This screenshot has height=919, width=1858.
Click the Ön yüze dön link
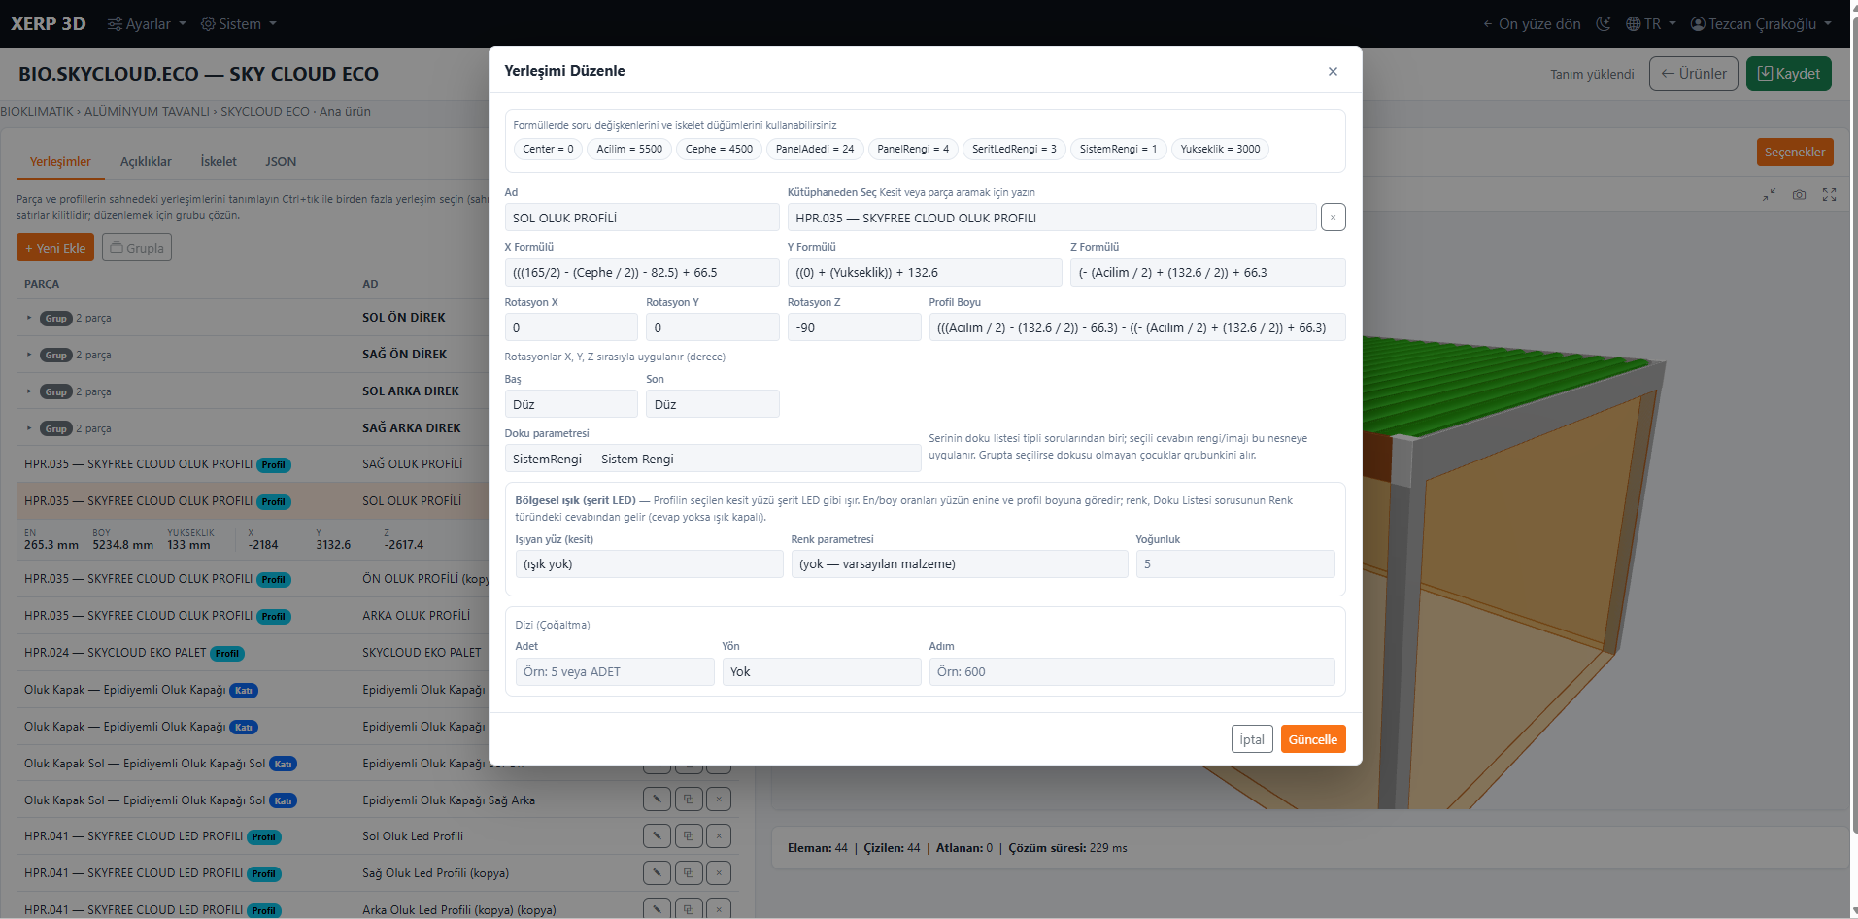click(x=1532, y=23)
